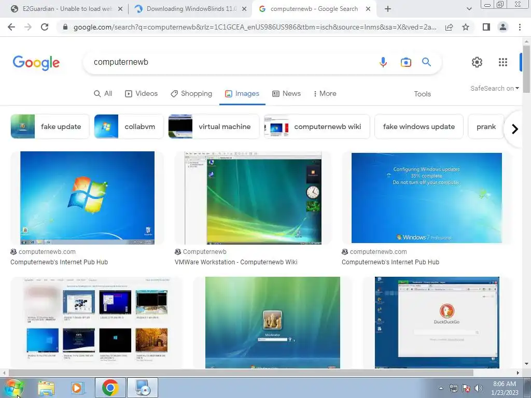Filter by the fake windows update chip

(419, 126)
